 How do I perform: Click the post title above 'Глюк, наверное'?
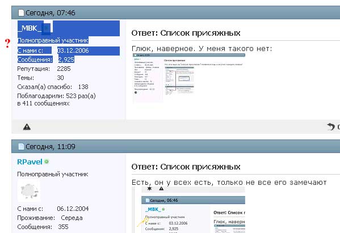(x=186, y=33)
